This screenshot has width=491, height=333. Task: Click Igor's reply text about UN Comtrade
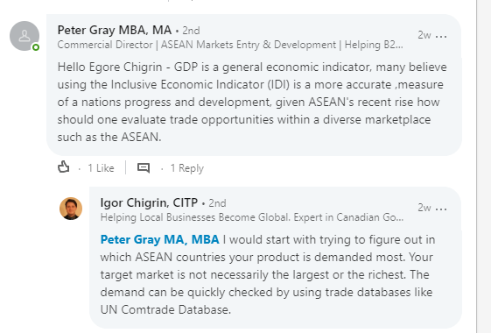[x=268, y=274]
